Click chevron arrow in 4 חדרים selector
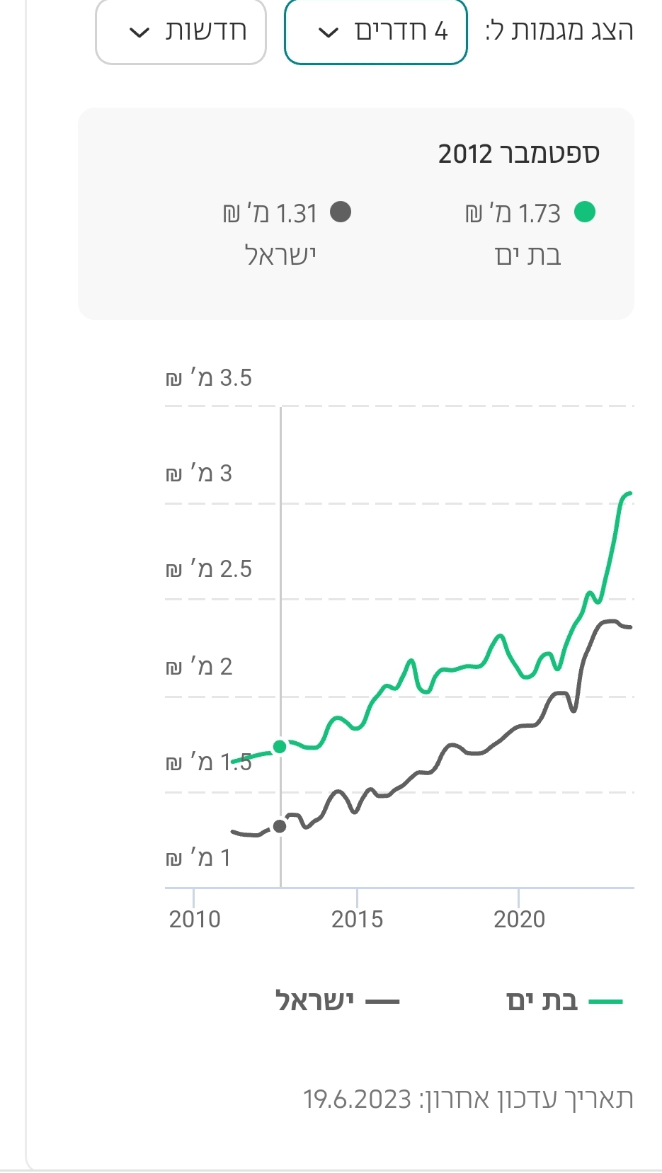 (329, 33)
